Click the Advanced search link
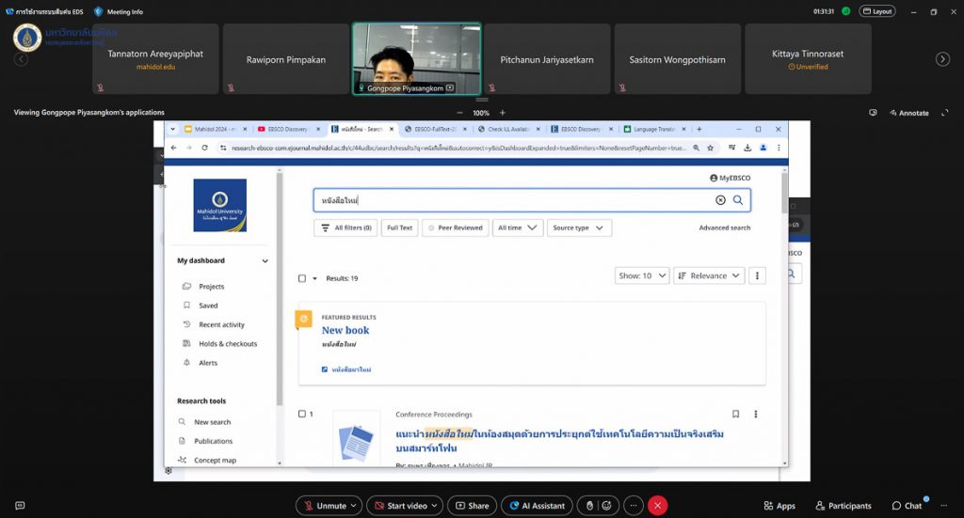 [x=724, y=228]
